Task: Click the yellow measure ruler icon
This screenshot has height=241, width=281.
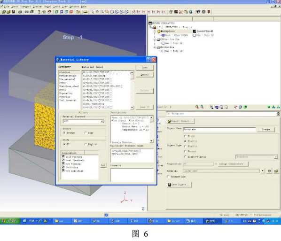Action: 86,12
